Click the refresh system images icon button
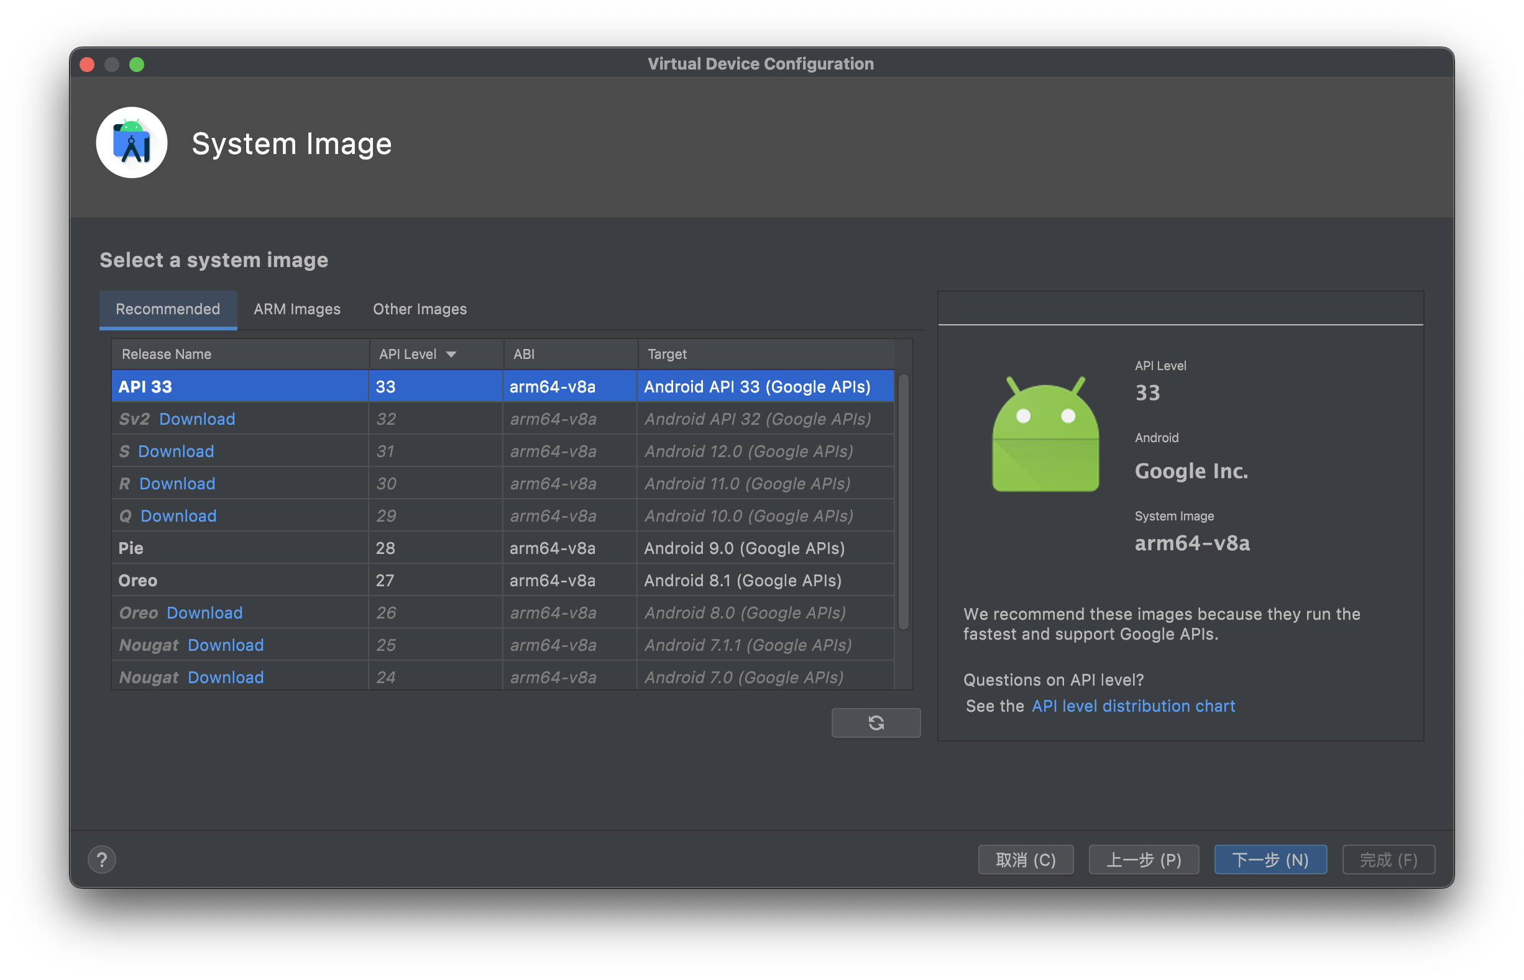Viewport: 1524px width, 980px height. point(876,722)
